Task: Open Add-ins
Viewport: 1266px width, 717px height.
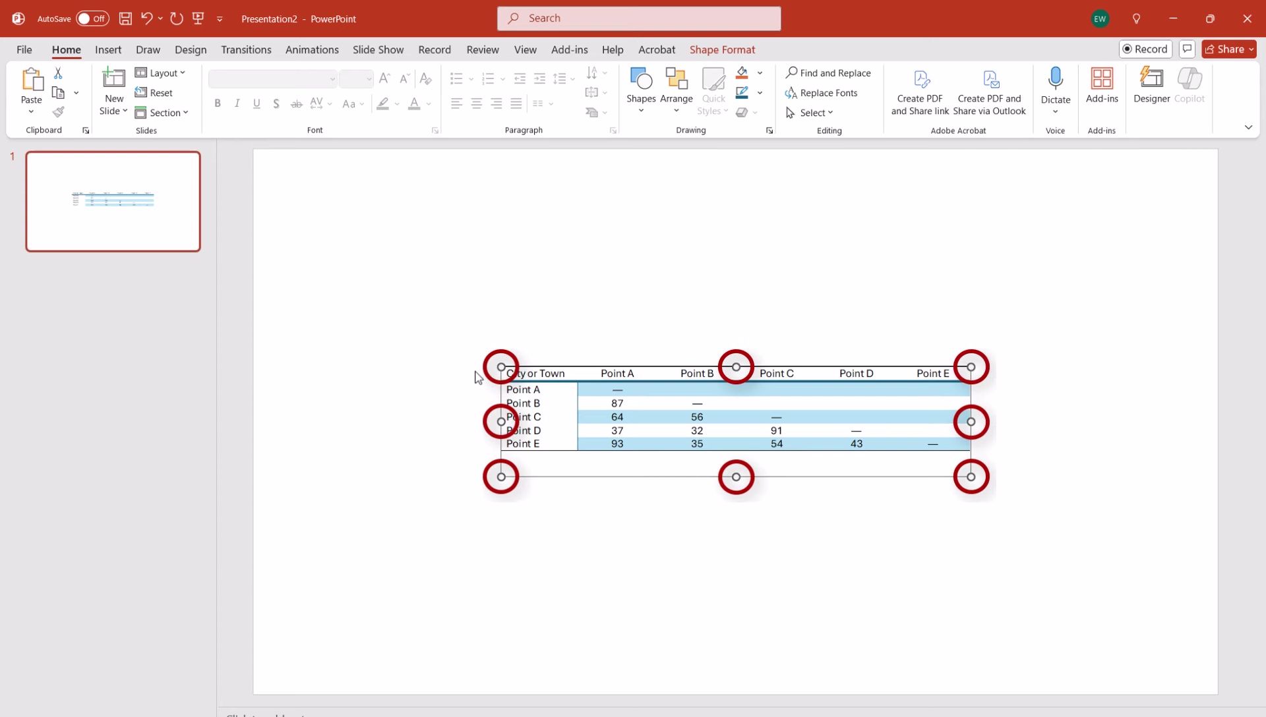Action: point(1102,86)
